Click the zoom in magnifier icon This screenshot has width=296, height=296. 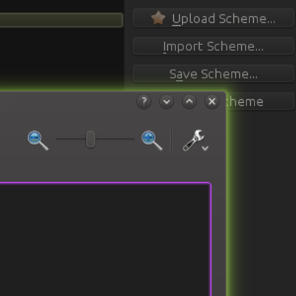(x=152, y=140)
